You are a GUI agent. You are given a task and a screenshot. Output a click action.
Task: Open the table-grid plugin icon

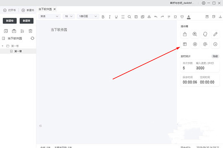click(x=185, y=44)
